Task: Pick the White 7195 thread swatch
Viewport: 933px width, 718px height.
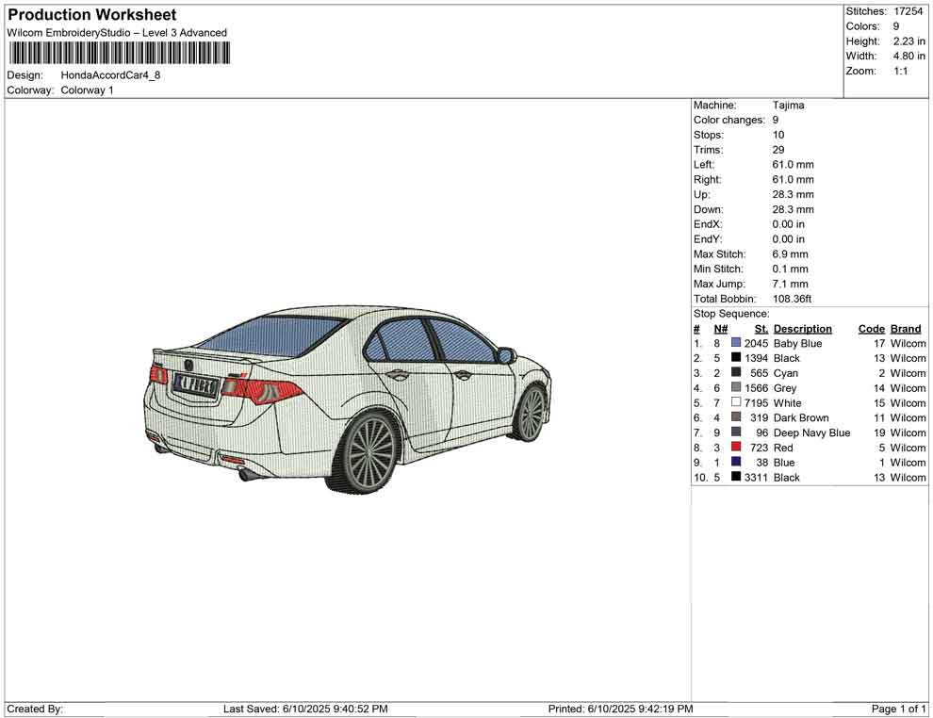Action: [736, 403]
